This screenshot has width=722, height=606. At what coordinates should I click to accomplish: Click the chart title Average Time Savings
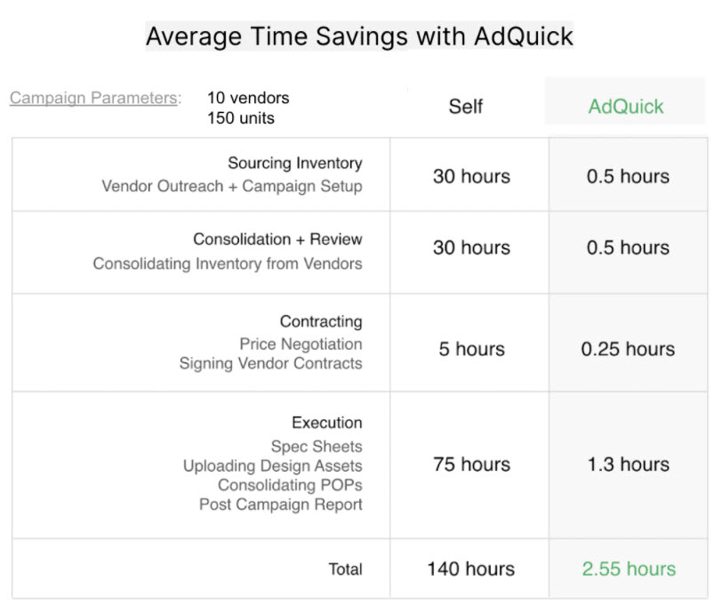click(x=359, y=36)
